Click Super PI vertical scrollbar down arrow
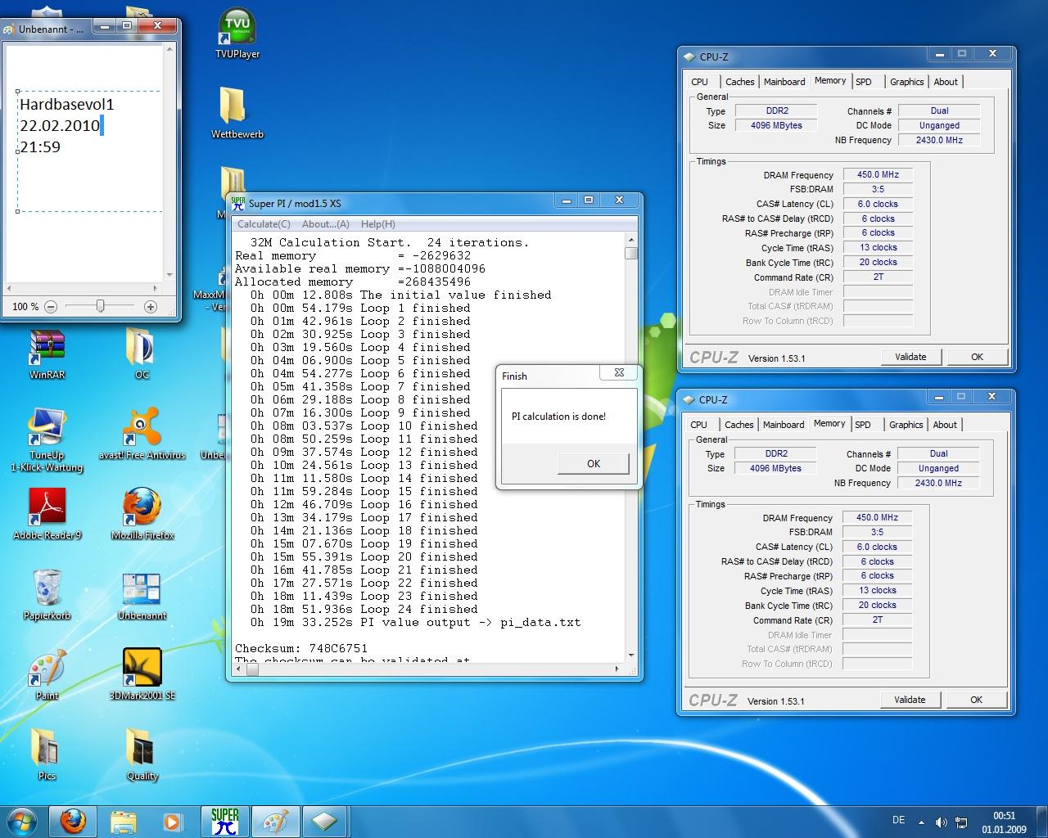This screenshot has height=838, width=1048. point(630,655)
